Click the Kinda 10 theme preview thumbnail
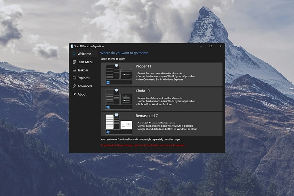294x196 pixels. click(119, 99)
